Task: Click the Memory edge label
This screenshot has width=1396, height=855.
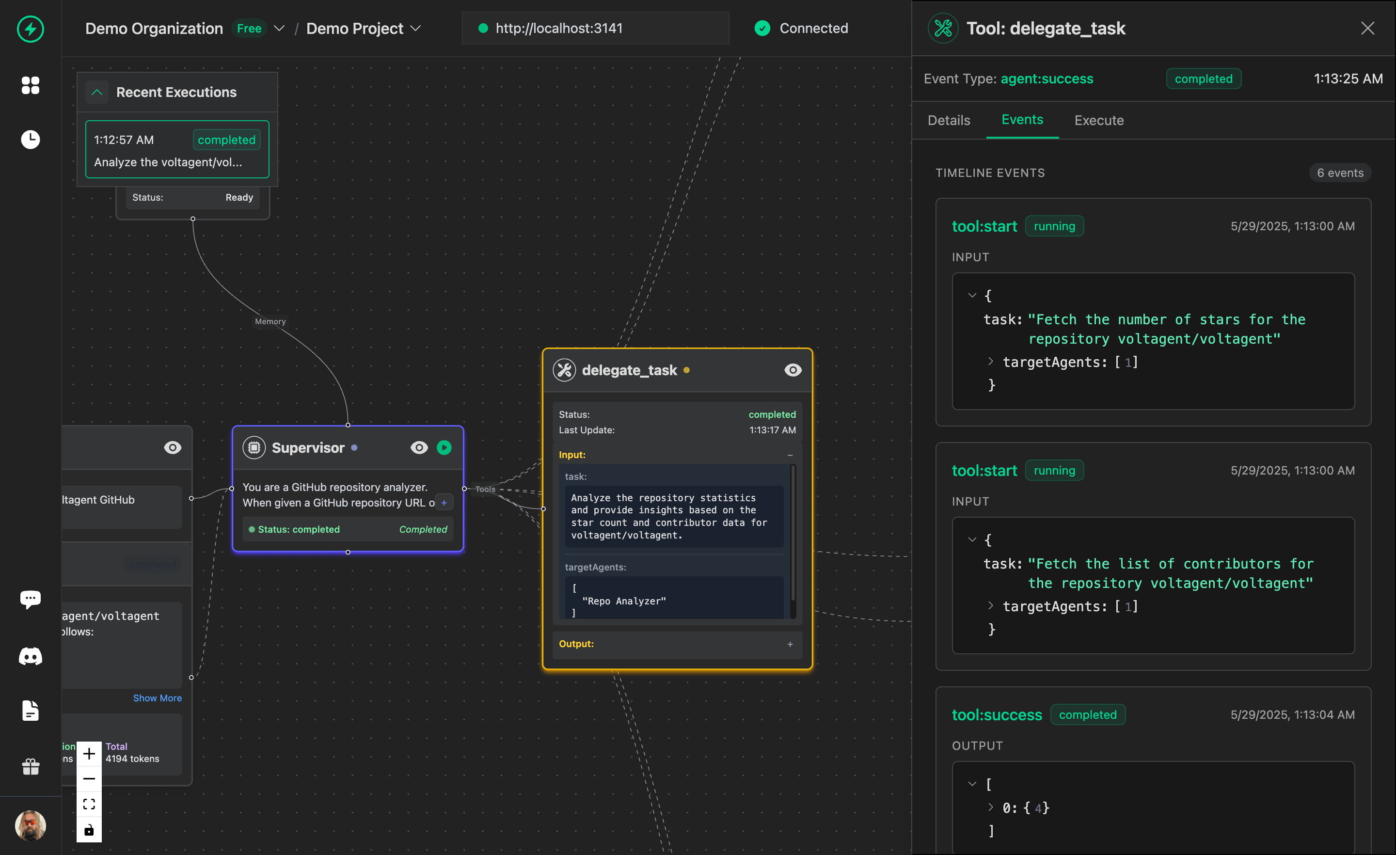Action: click(x=270, y=322)
